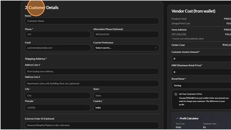231x130 pixels.
Task: Click the Email address field
Action: coord(58,48)
